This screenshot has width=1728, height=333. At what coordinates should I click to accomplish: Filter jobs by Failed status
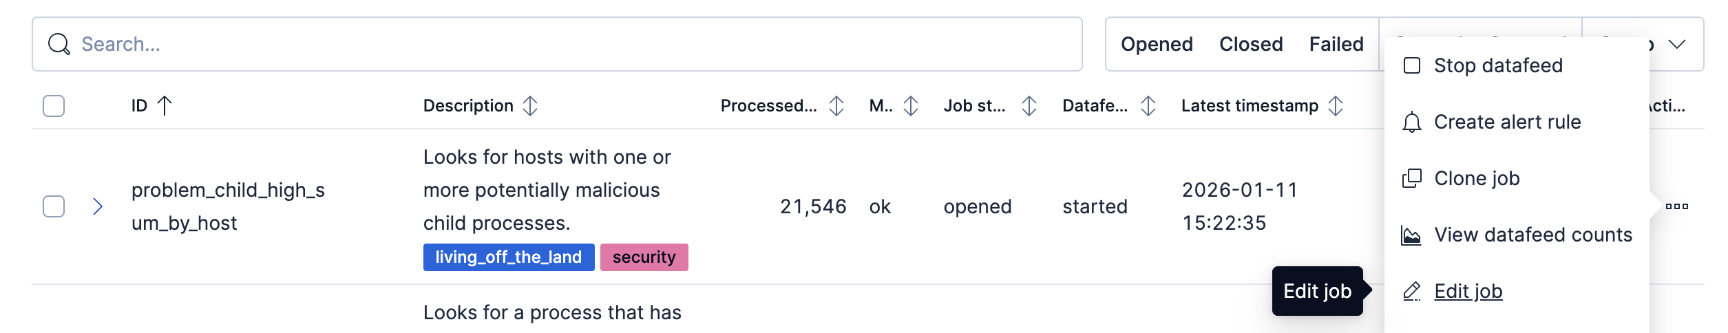[x=1336, y=44]
